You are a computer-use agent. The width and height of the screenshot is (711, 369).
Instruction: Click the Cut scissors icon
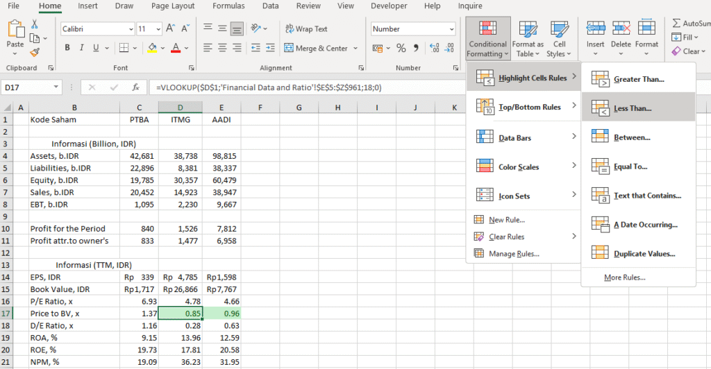(x=35, y=24)
